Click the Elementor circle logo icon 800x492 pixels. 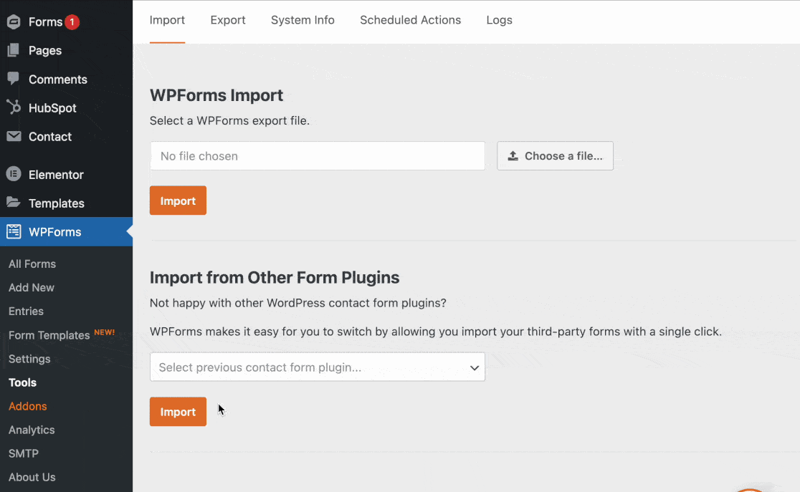(x=14, y=174)
